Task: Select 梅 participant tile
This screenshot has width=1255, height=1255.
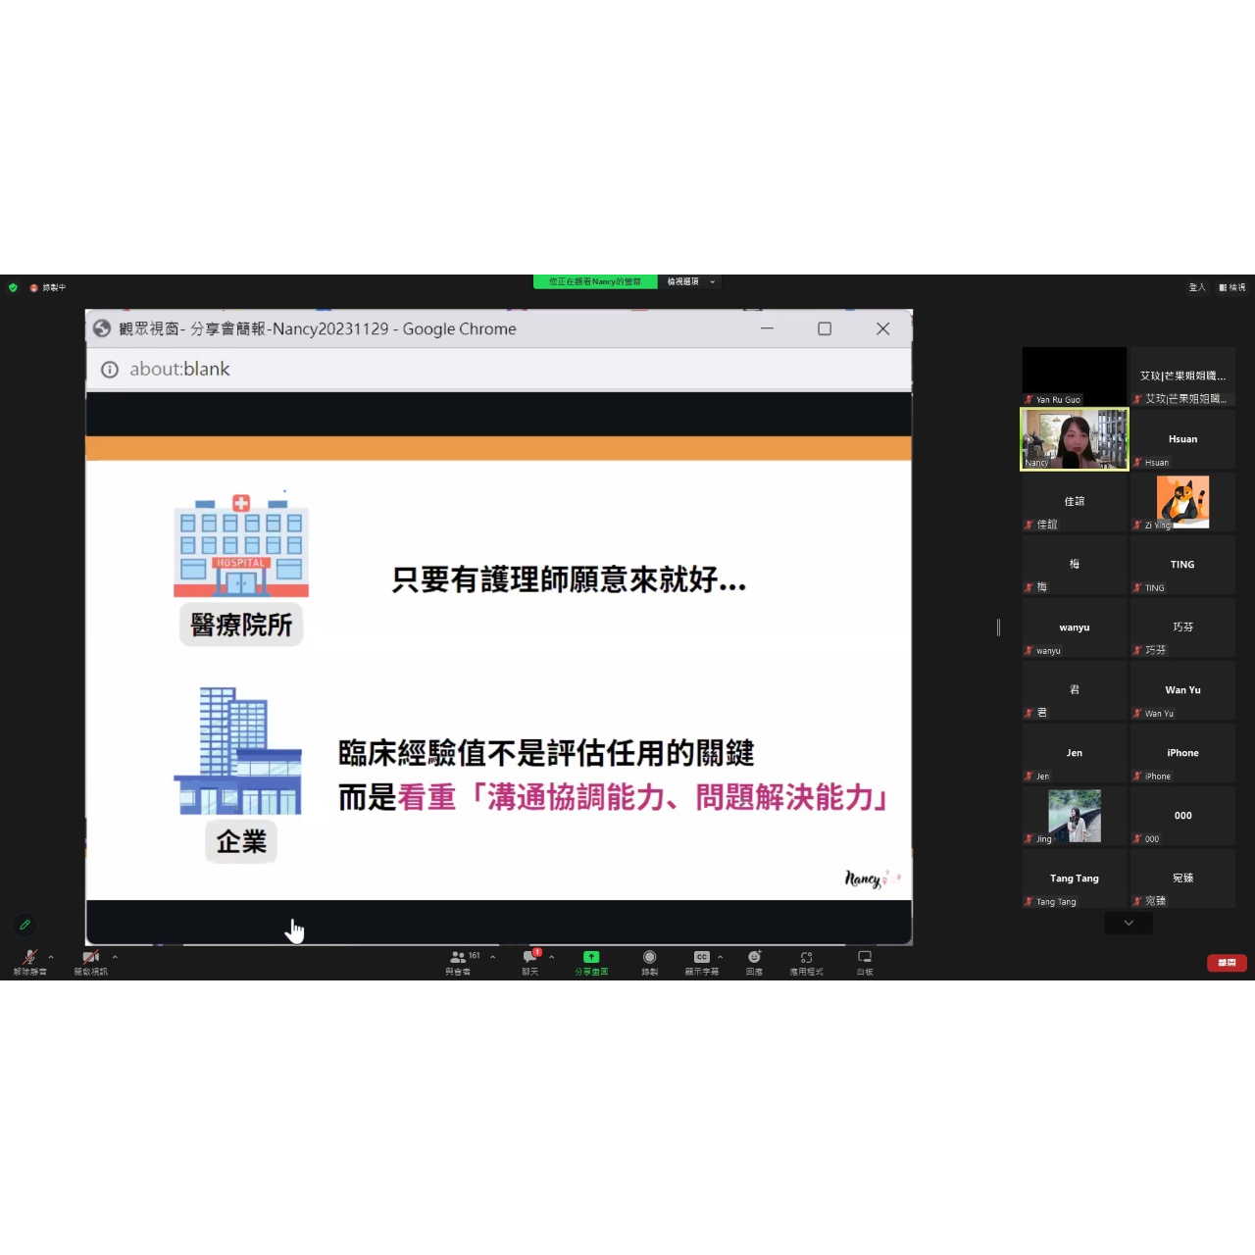Action: pos(1075,565)
